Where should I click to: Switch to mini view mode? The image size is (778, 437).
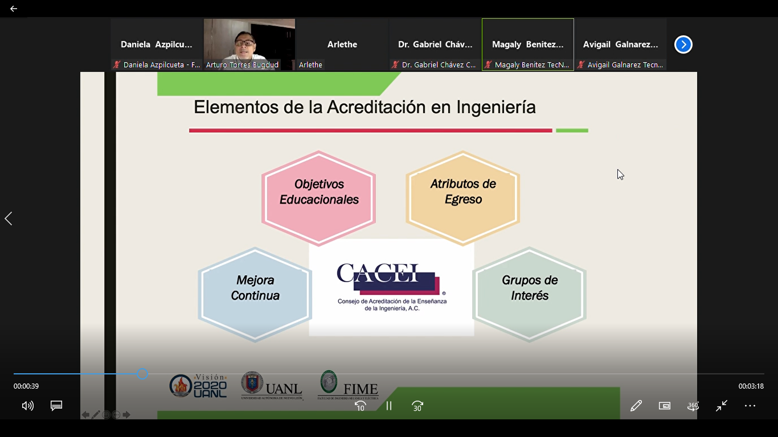pos(665,406)
